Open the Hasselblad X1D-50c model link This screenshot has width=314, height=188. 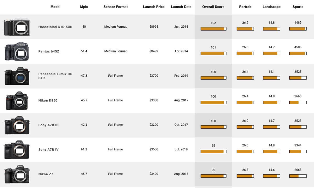(55, 27)
